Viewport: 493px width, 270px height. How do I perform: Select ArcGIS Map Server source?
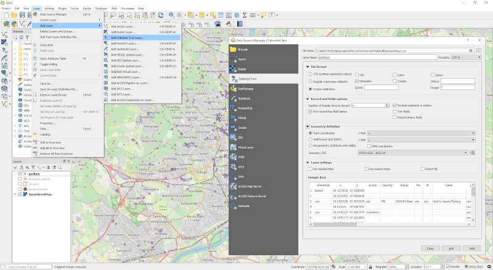point(264,186)
